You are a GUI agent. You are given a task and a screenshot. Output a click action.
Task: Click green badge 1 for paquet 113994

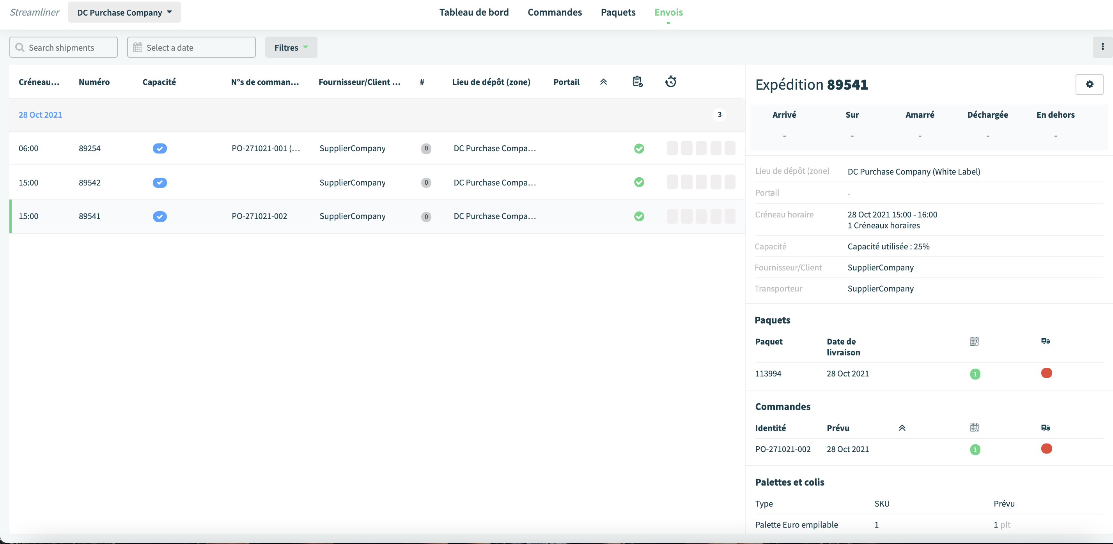pyautogui.click(x=975, y=374)
